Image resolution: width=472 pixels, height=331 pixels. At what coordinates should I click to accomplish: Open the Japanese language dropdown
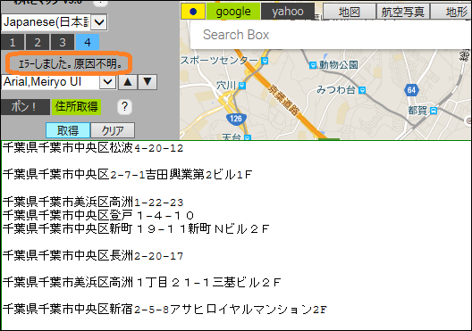pyautogui.click(x=99, y=22)
